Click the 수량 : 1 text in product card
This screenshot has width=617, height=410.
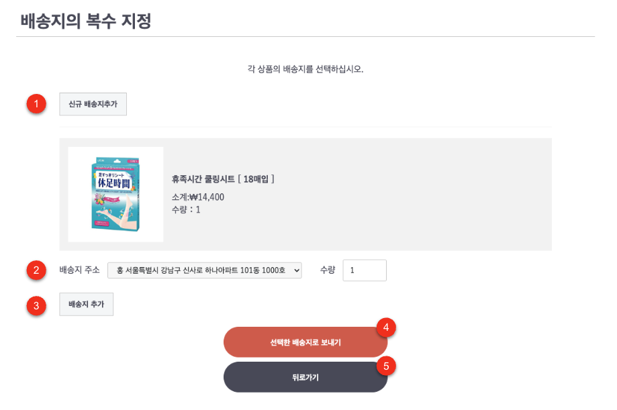pos(186,209)
